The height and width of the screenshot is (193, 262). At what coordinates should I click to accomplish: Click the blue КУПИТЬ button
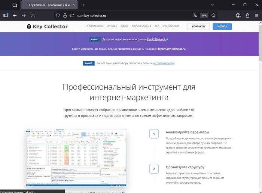click(x=222, y=27)
